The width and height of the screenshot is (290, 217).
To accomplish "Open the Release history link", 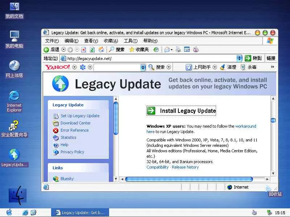I will [185, 167].
